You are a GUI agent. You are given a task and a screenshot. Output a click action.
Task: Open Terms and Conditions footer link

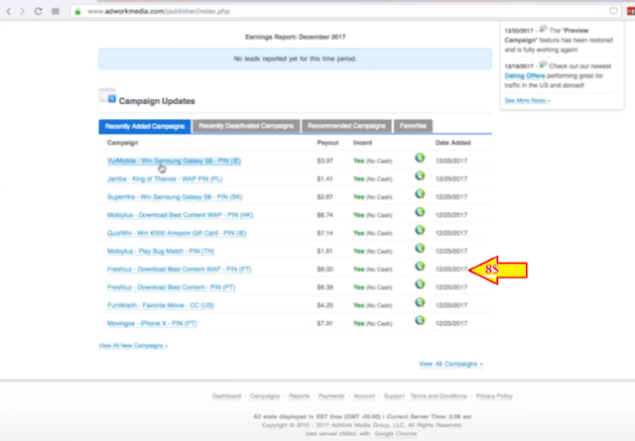tap(439, 396)
